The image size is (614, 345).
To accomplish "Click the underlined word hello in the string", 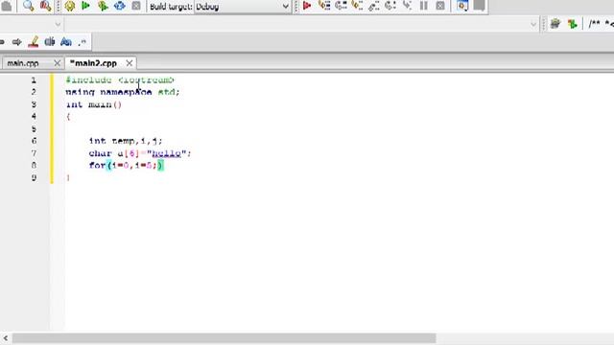I will click(166, 153).
